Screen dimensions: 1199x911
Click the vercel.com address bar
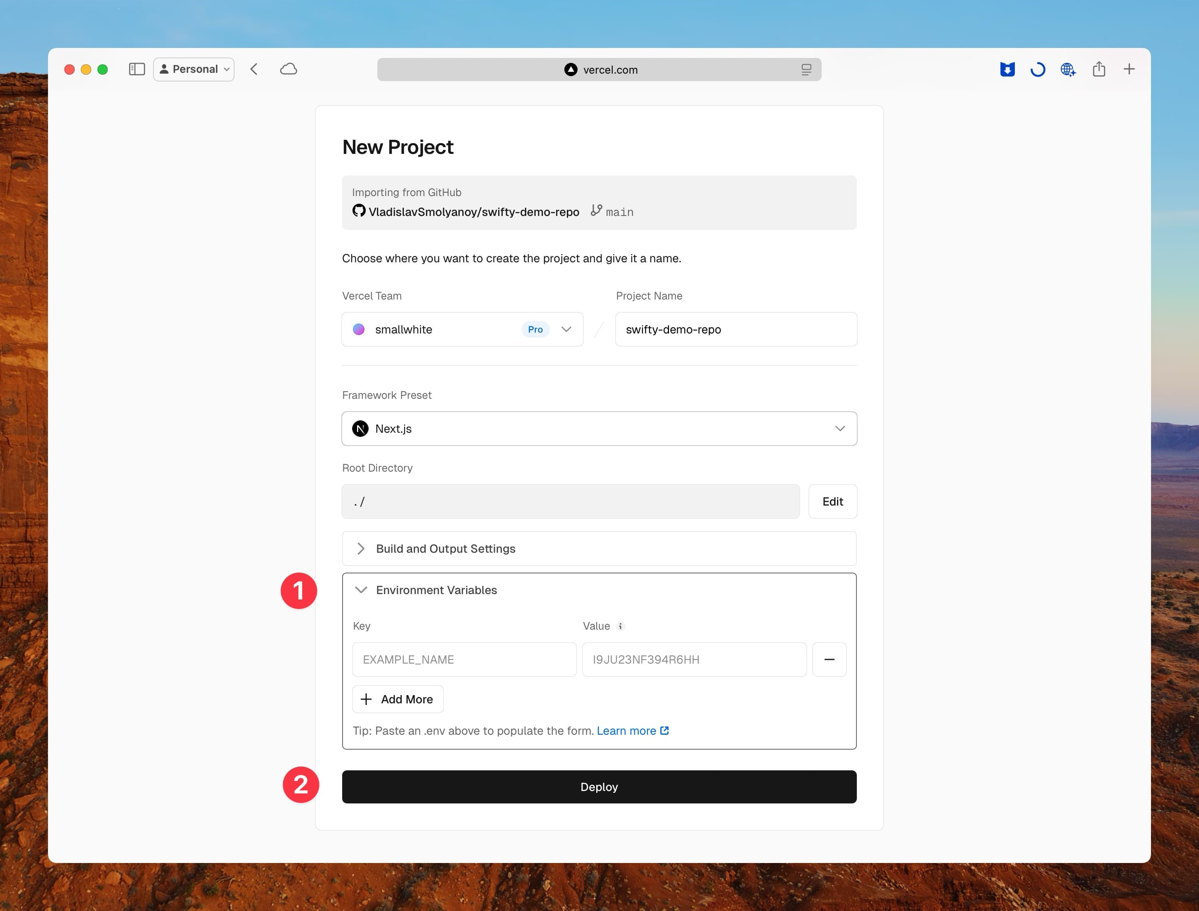coord(599,70)
